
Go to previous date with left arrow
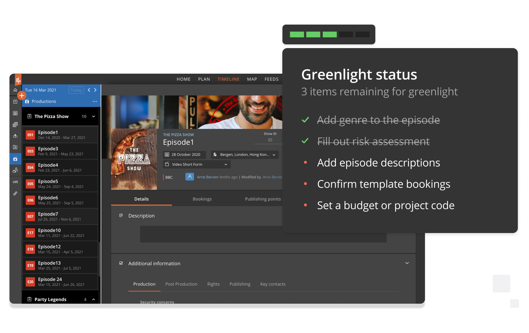pyautogui.click(x=89, y=90)
